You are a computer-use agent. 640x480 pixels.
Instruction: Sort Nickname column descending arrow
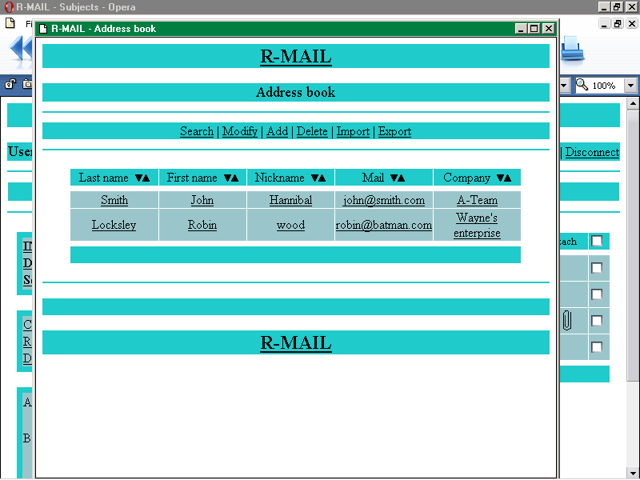point(314,178)
